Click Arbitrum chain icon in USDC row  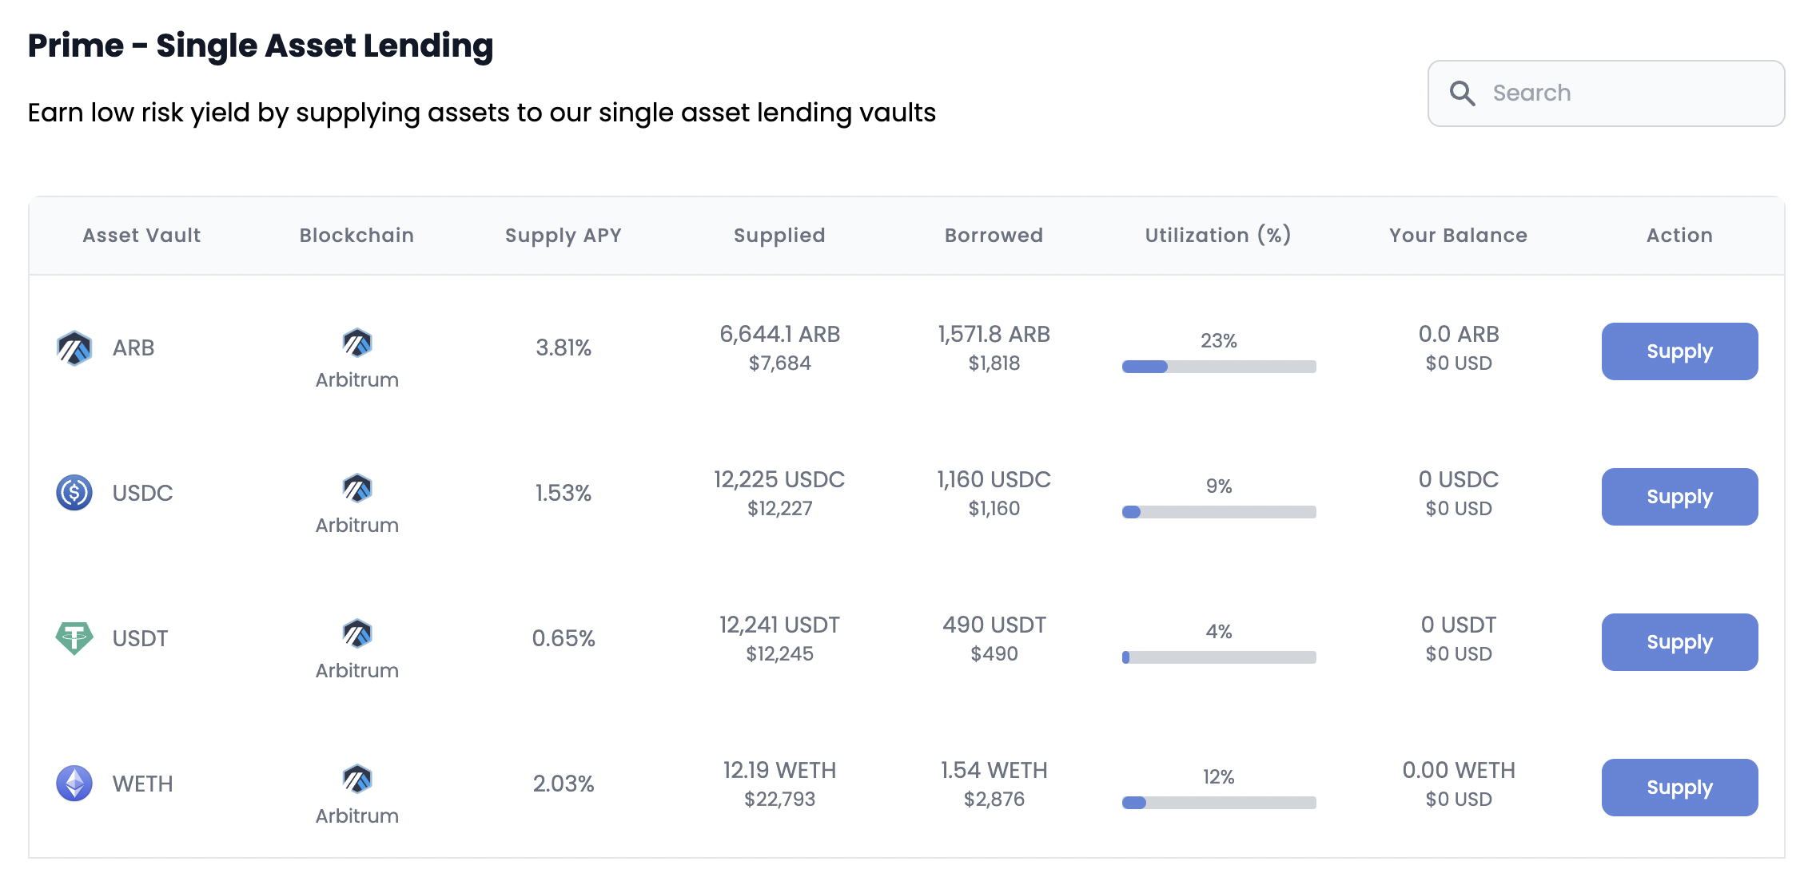[x=356, y=489]
